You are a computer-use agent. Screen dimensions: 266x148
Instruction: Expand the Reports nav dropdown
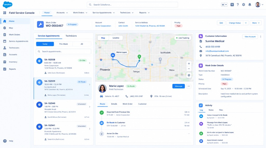tap(149, 13)
